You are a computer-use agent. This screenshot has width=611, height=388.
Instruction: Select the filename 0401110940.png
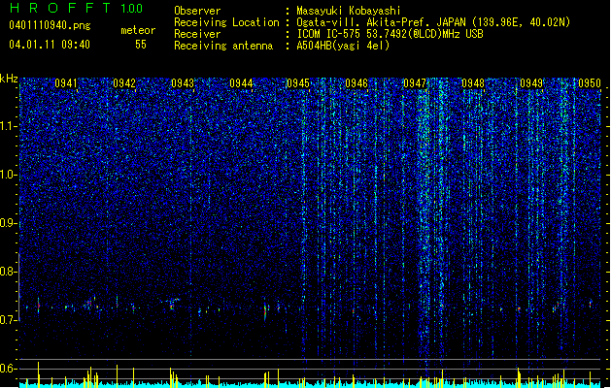point(50,25)
